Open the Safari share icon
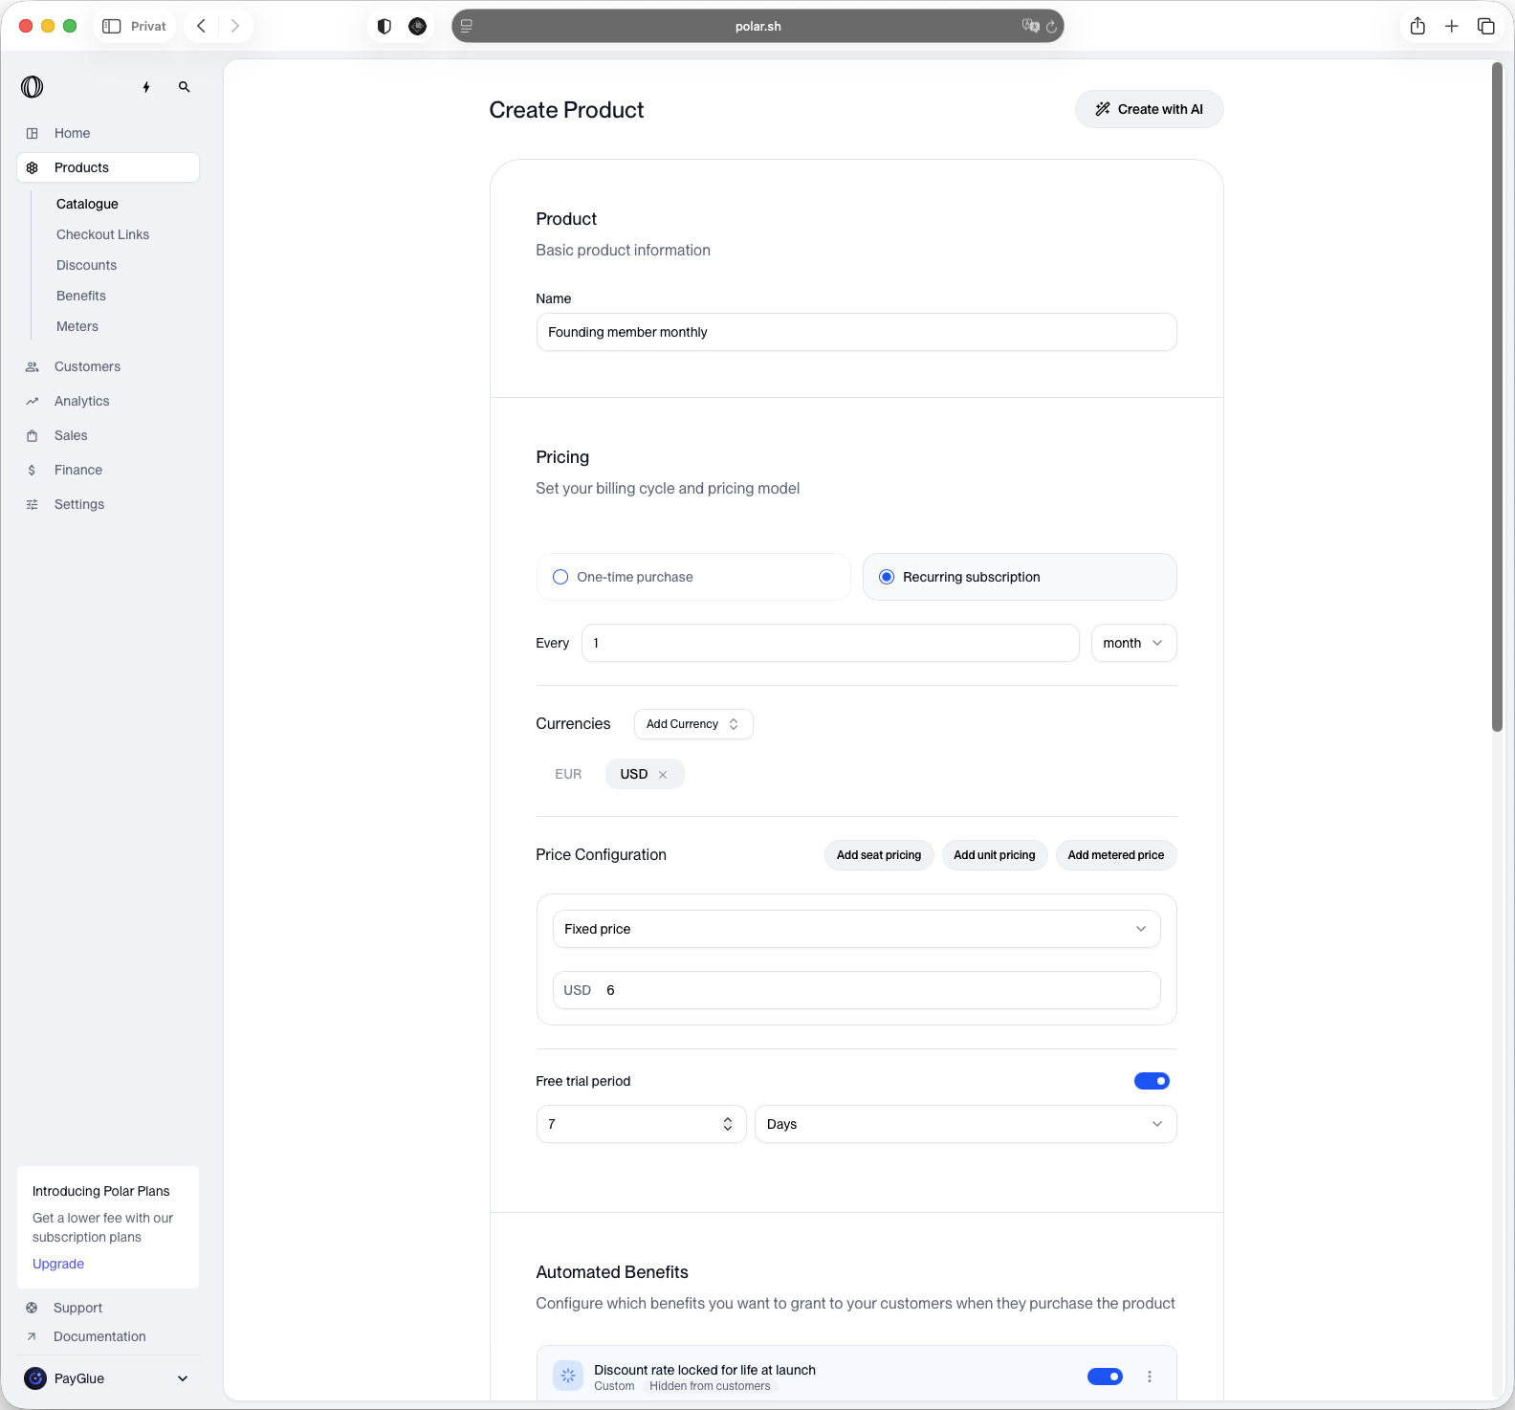The image size is (1515, 1410). point(1417,26)
